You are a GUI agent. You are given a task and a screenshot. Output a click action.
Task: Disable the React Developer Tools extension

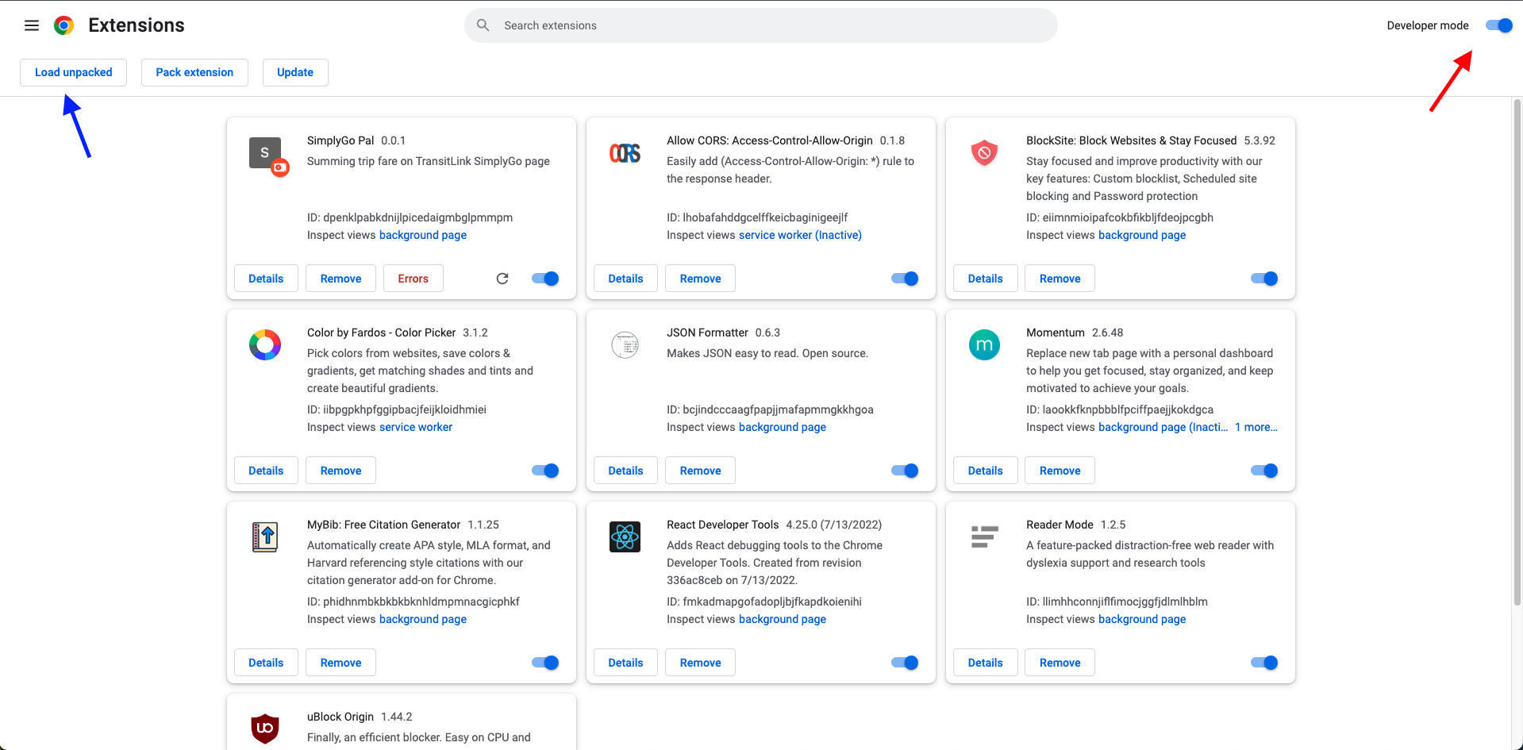905,663
